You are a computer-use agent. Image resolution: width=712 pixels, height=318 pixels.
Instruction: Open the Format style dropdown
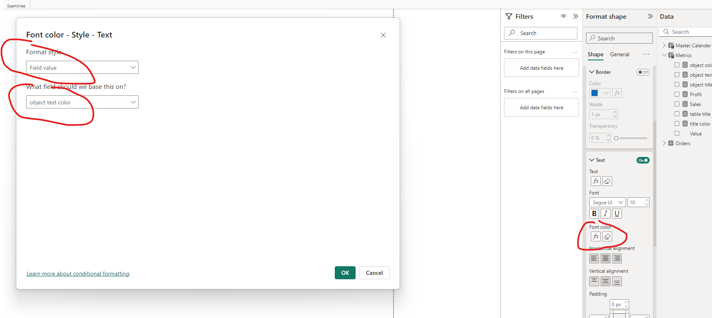pos(82,67)
